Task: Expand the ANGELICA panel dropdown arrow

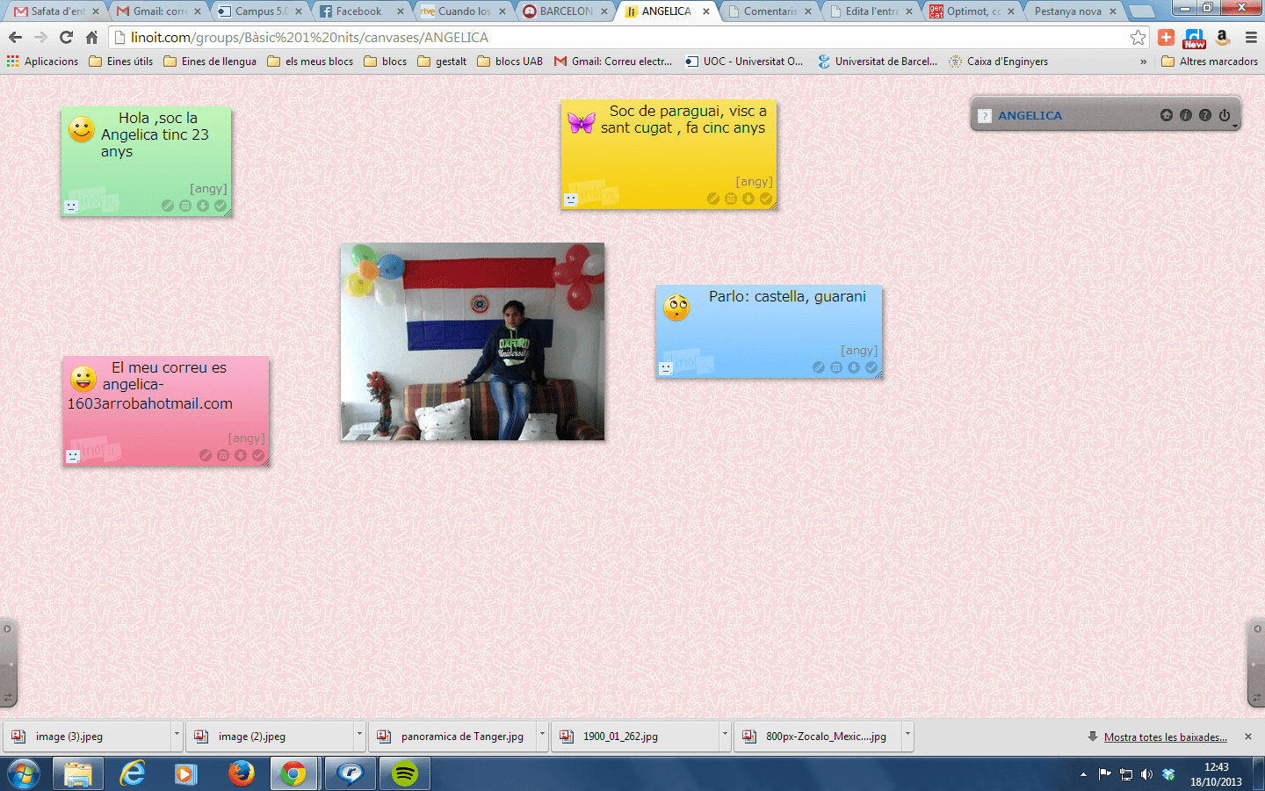Action: 1235,127
